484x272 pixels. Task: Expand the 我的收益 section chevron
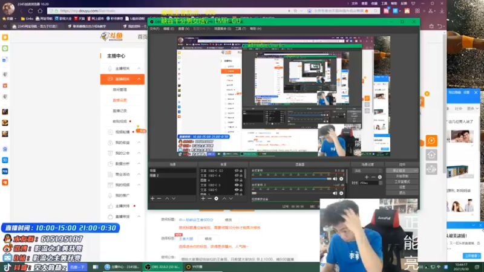[x=139, y=143]
